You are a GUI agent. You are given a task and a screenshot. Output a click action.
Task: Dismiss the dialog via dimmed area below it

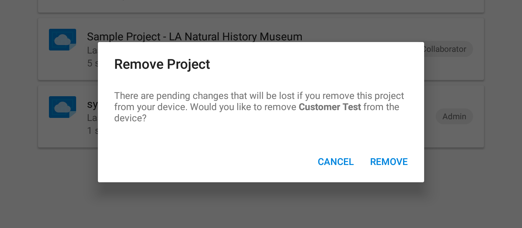pos(261,205)
